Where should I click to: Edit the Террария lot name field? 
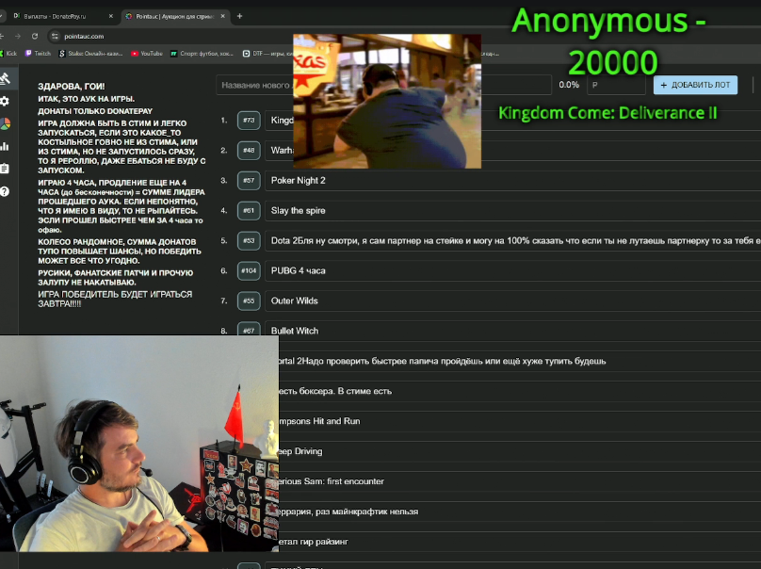click(520, 512)
